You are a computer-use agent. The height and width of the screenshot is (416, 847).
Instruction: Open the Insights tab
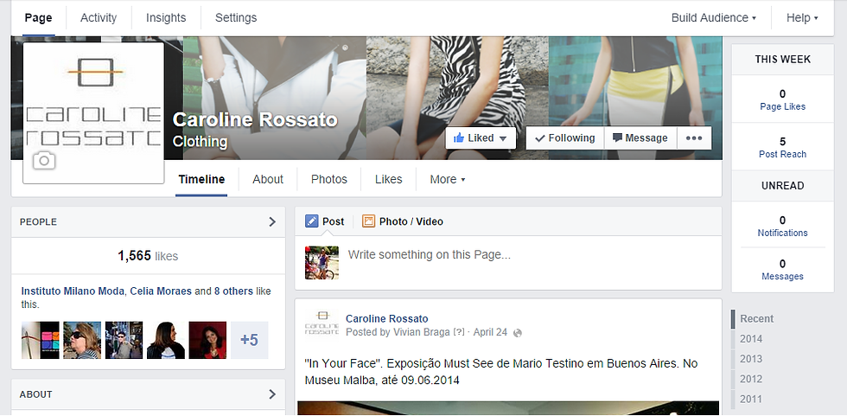click(x=166, y=18)
